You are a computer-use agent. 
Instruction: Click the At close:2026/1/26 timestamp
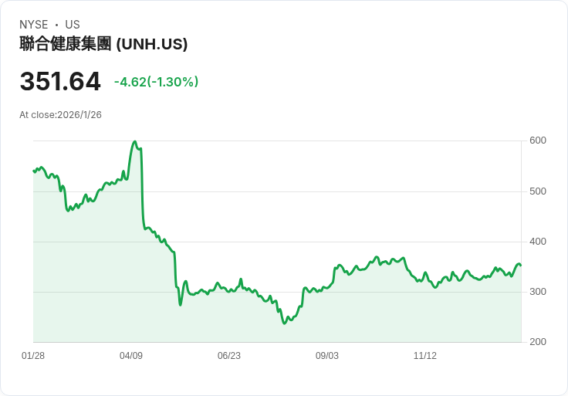coord(60,115)
